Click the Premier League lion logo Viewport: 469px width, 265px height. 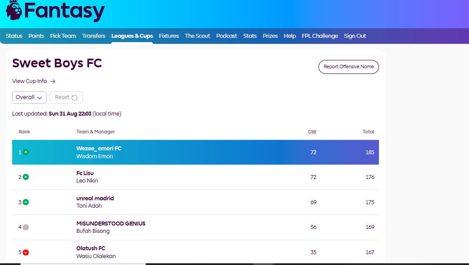click(13, 10)
